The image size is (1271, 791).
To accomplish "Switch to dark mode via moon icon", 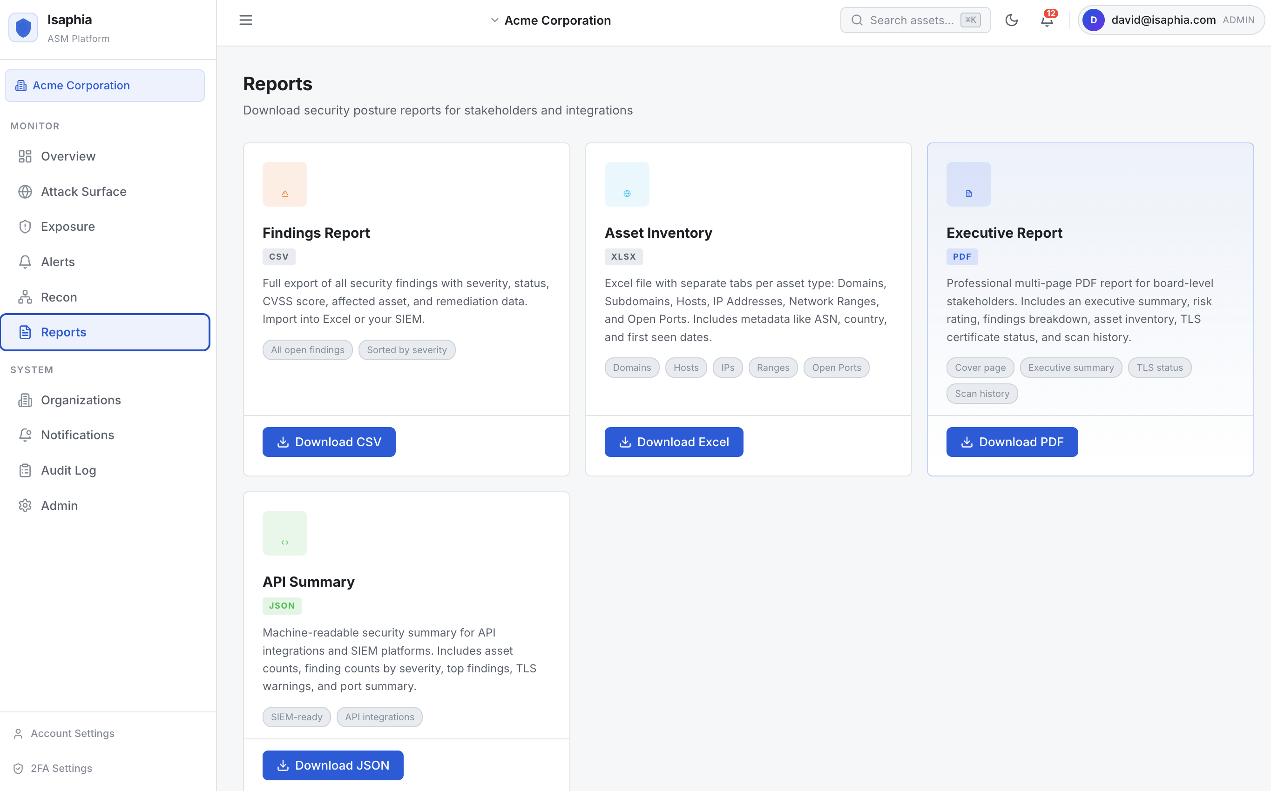I will coord(1011,20).
